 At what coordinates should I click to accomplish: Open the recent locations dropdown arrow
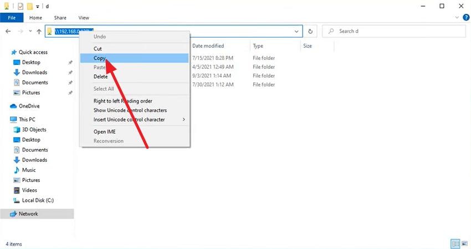30,31
